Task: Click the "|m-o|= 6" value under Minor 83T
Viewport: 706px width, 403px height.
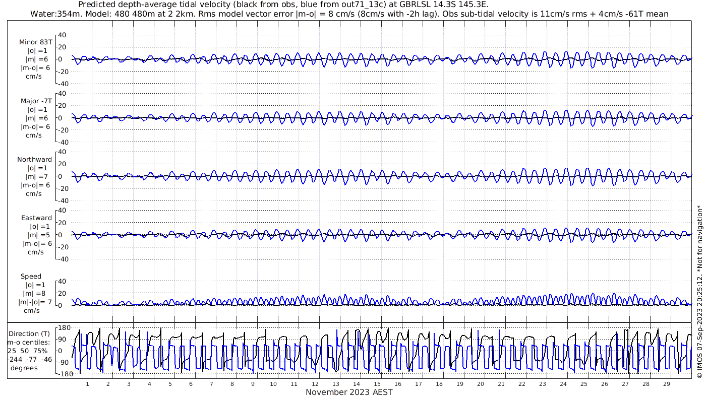Action: (x=35, y=68)
